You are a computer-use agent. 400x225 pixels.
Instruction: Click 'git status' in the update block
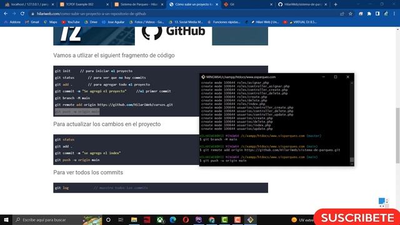coord(64,139)
